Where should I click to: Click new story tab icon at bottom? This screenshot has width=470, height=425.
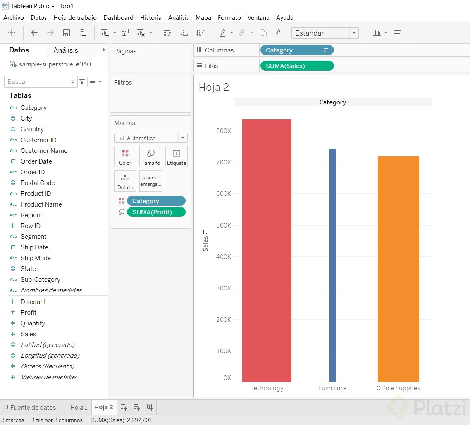(150, 407)
